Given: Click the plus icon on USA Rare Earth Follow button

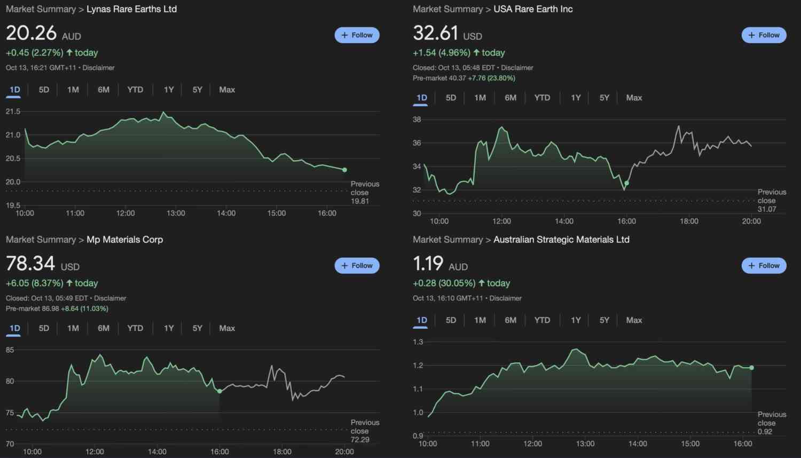Looking at the screenshot, I should coord(751,35).
